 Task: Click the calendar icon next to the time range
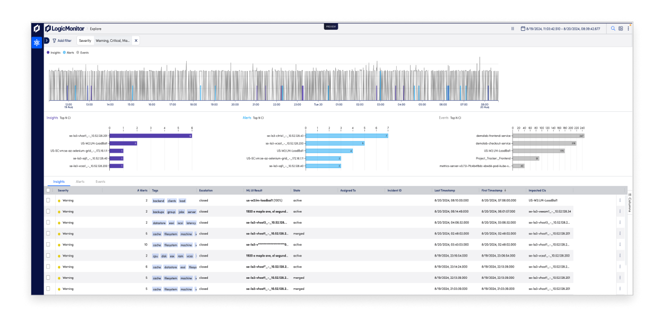523,28
